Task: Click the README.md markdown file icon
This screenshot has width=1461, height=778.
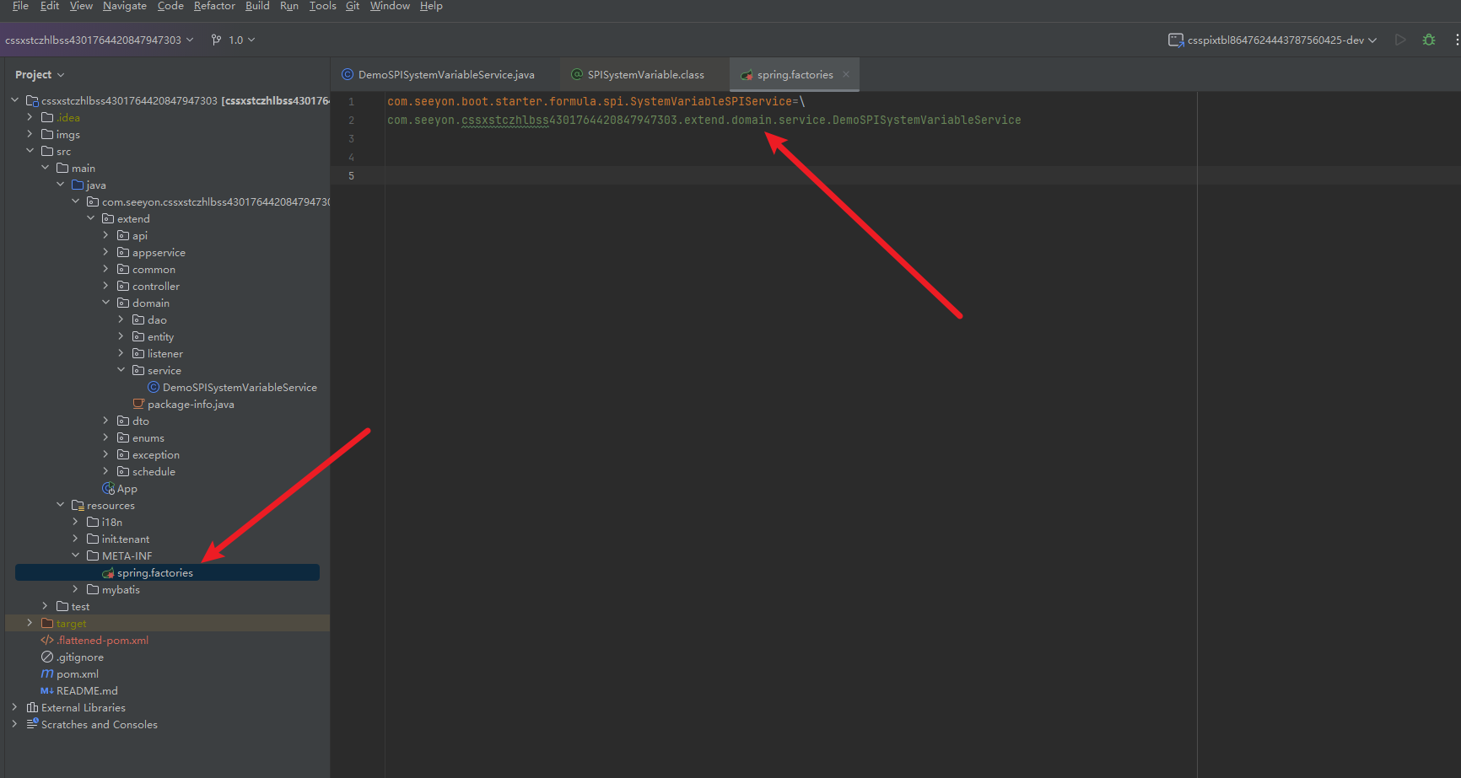Action: (x=47, y=691)
